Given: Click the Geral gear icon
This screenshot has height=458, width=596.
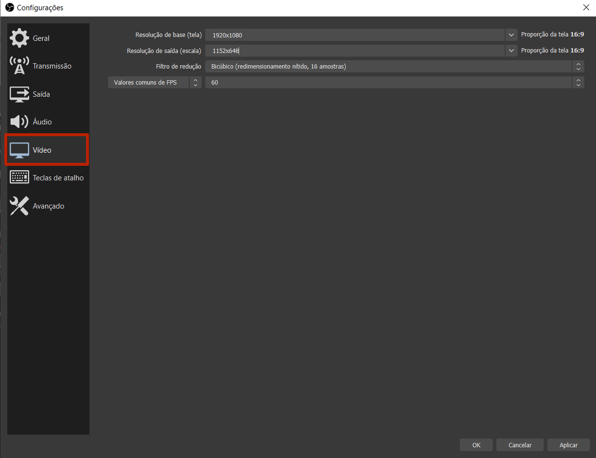Looking at the screenshot, I should click(19, 38).
